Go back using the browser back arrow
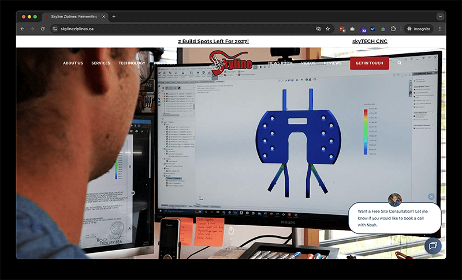Screen dimensions: 462x280 [x=23, y=28]
